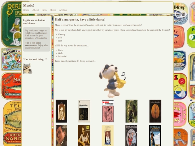The image size is (195, 146).
Task: Open the Colter Wall album cover
Action: 155,136
